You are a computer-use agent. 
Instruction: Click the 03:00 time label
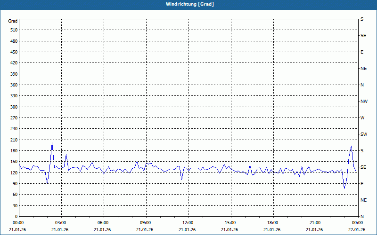click(60, 223)
